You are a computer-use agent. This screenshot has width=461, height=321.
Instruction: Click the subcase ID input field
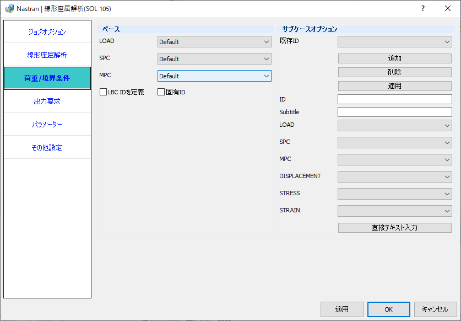tap(394, 99)
